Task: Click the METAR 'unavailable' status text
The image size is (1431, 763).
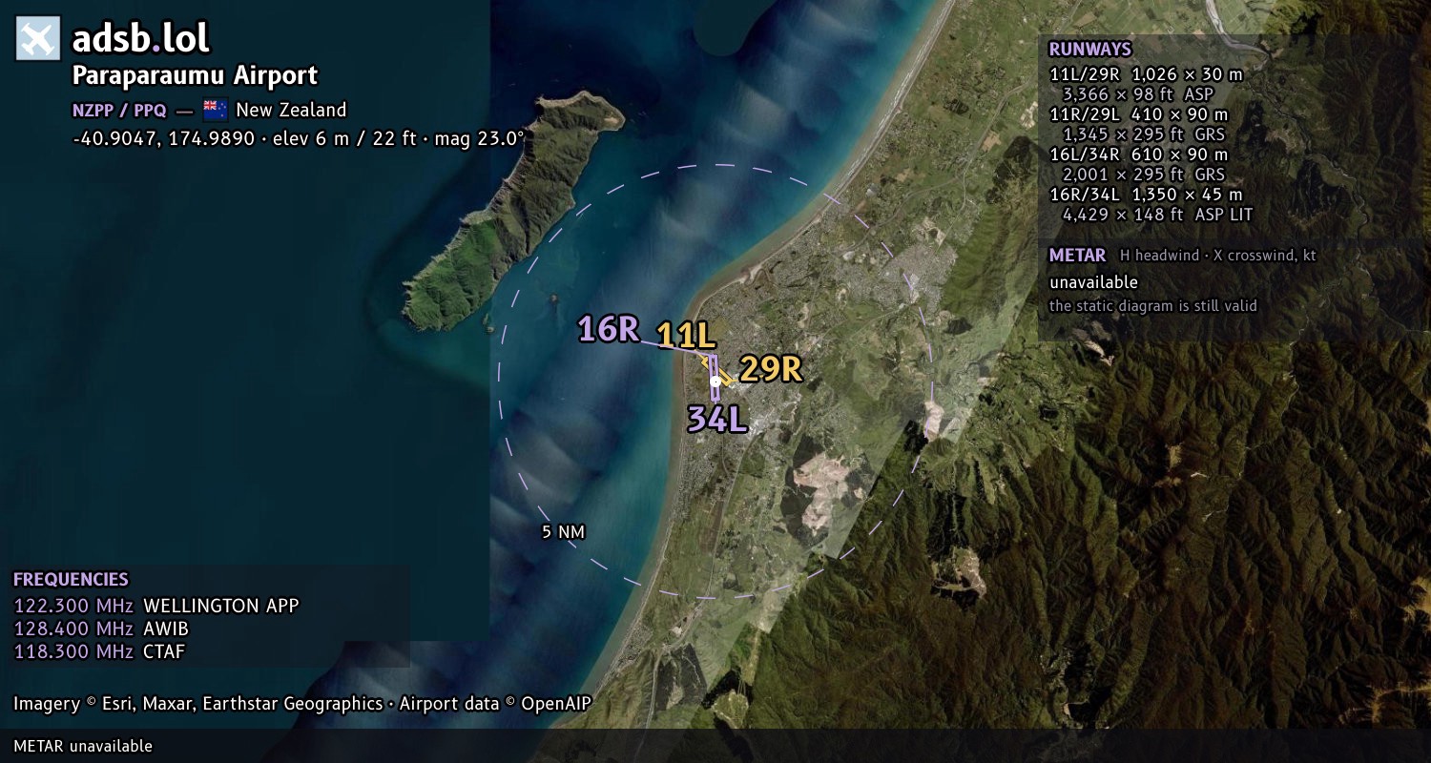Action: tap(1093, 282)
